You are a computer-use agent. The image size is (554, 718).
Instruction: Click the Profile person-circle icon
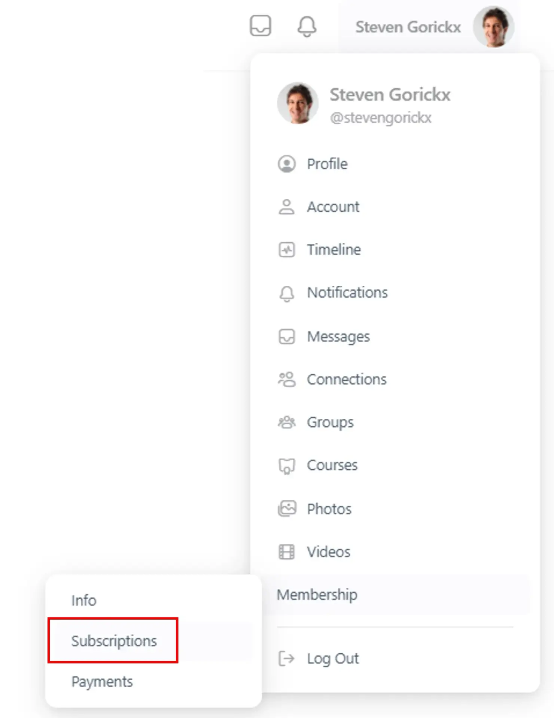pos(287,164)
